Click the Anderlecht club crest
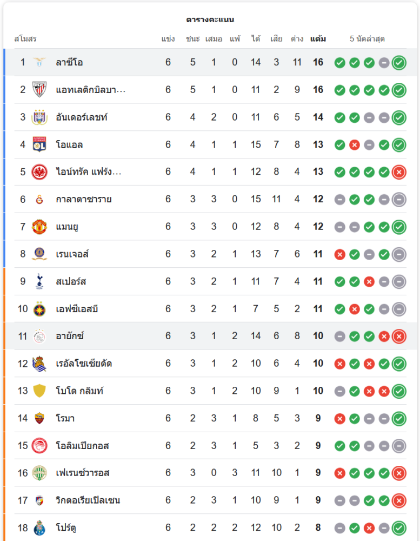Viewport: 420px width, 541px height. (x=39, y=117)
